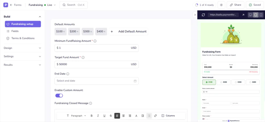Go back to Forms via the arrow icon

pos(11,5)
